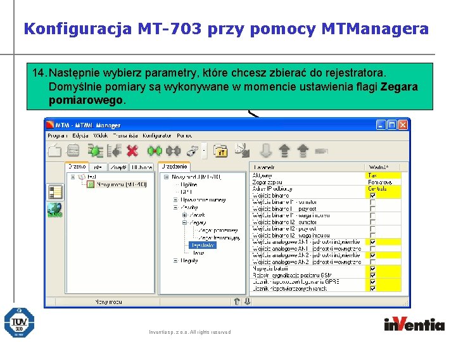Open the small toolbar dropdown after cable icon
This screenshot has width=456, height=342.
pyautogui.click(x=204, y=151)
